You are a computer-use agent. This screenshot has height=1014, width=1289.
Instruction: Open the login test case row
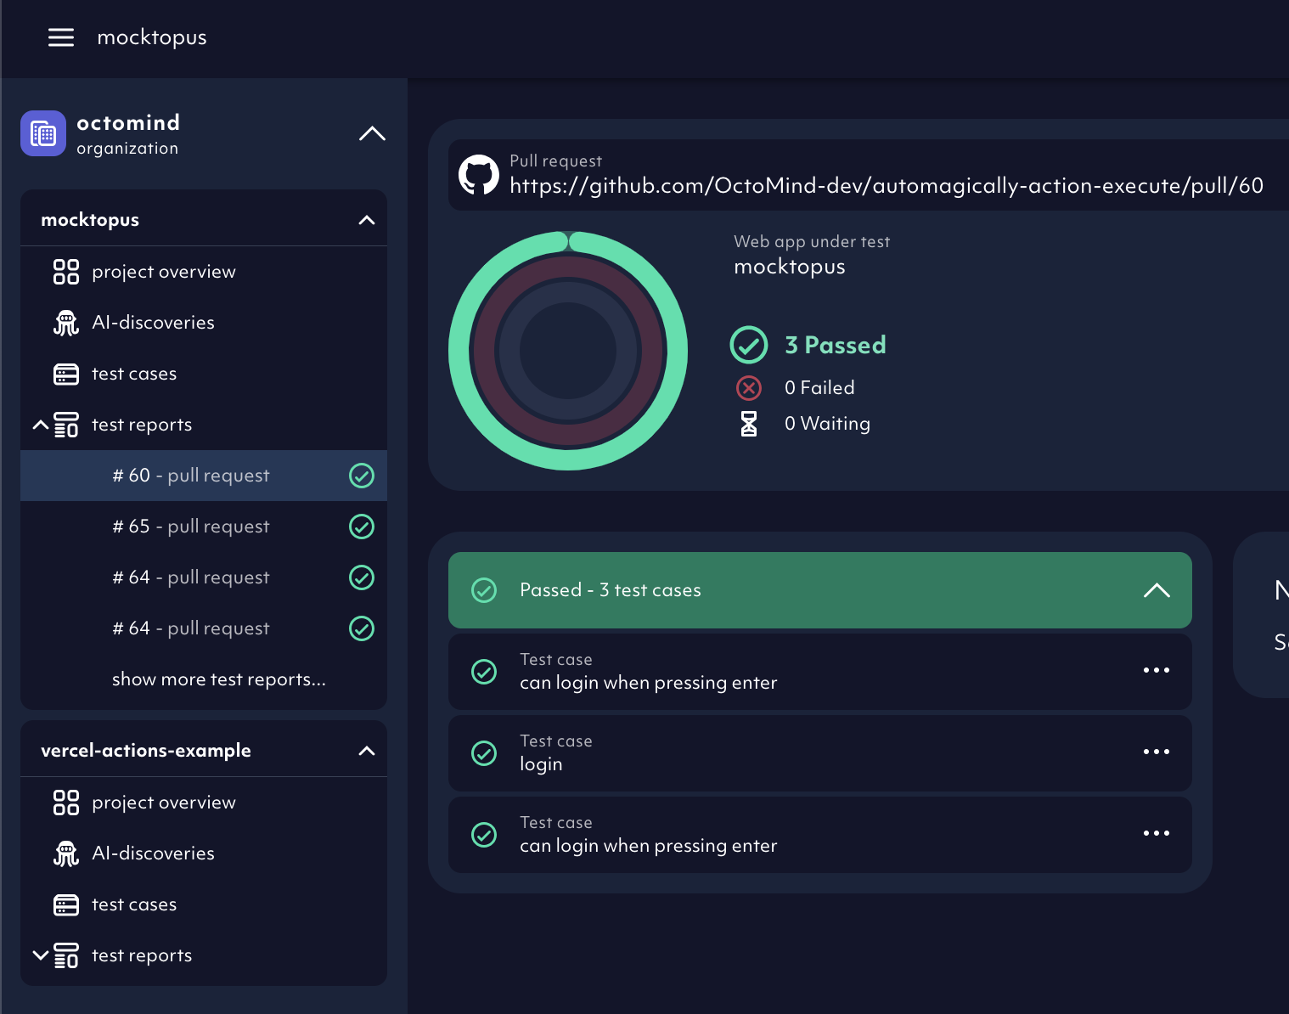820,753
